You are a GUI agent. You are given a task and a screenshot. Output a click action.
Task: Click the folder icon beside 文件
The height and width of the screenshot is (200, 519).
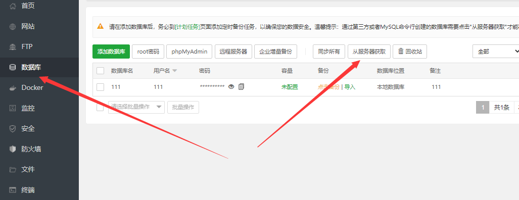(13, 170)
